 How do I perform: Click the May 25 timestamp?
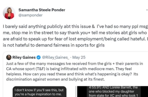coord(79,57)
